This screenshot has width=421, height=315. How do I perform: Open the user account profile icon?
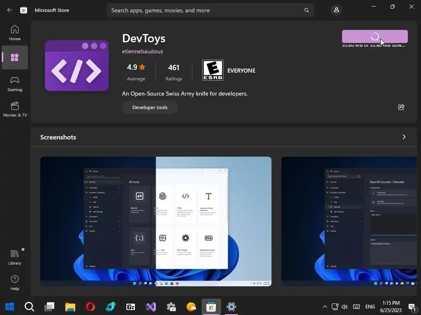tap(336, 10)
